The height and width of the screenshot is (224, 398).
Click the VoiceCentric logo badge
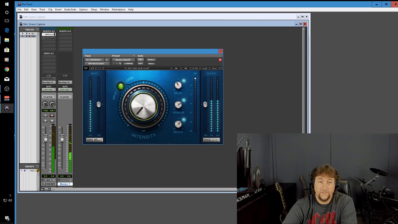211,140
